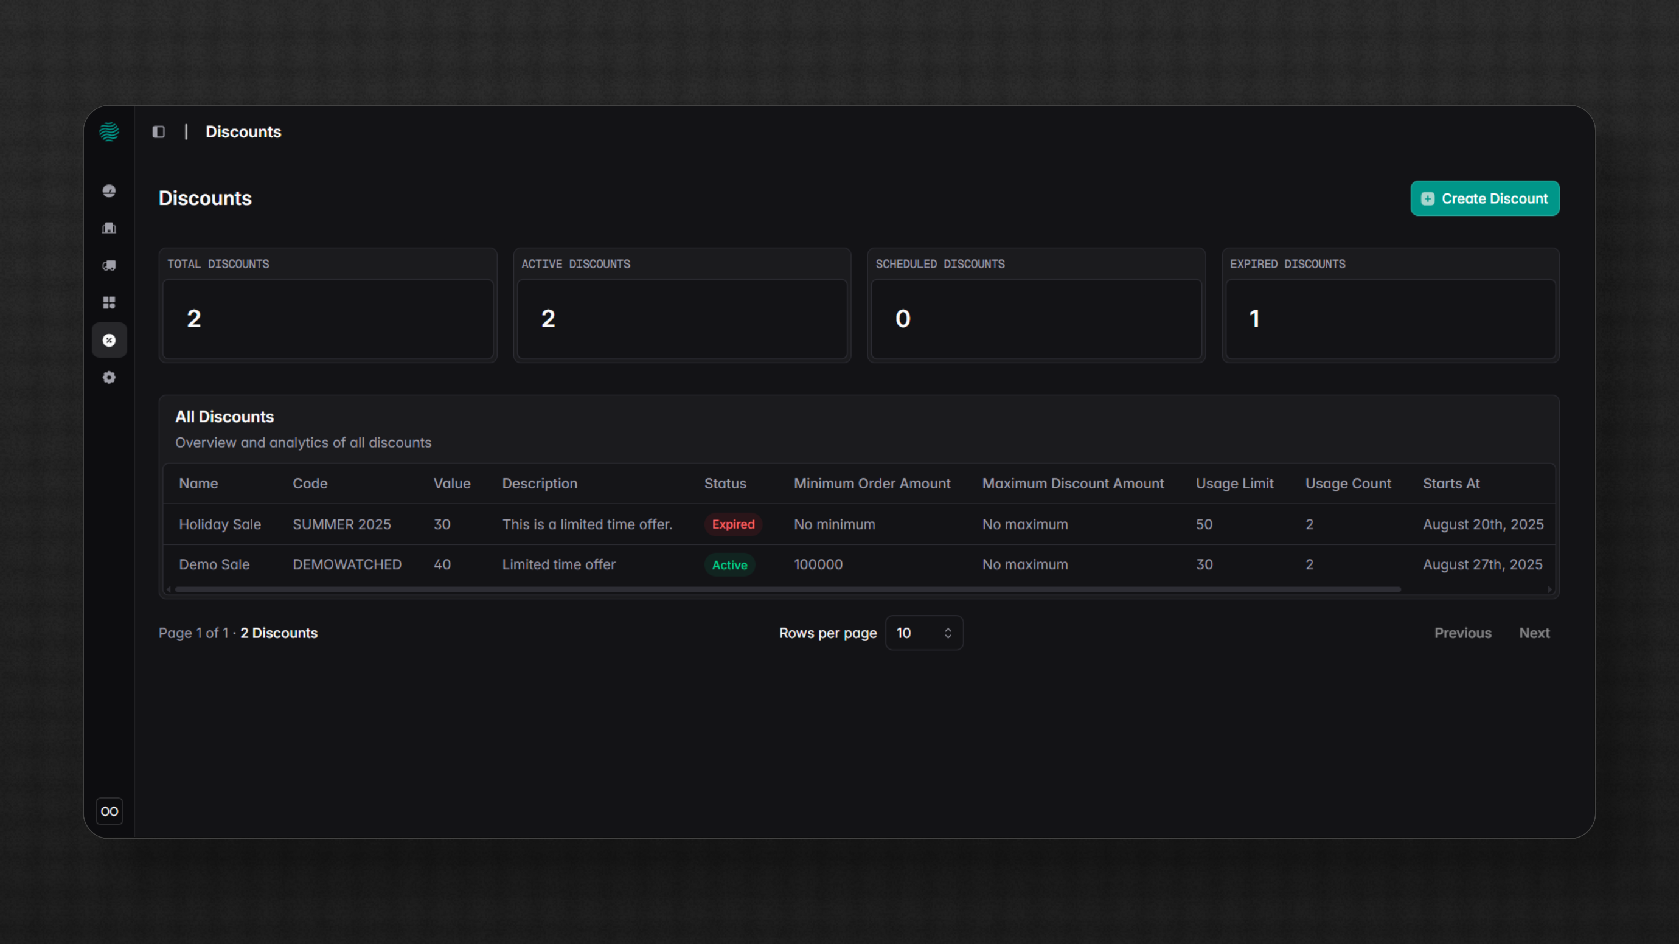Click the Active Discounts card
This screenshot has width=1679, height=944.
pyautogui.click(x=682, y=305)
